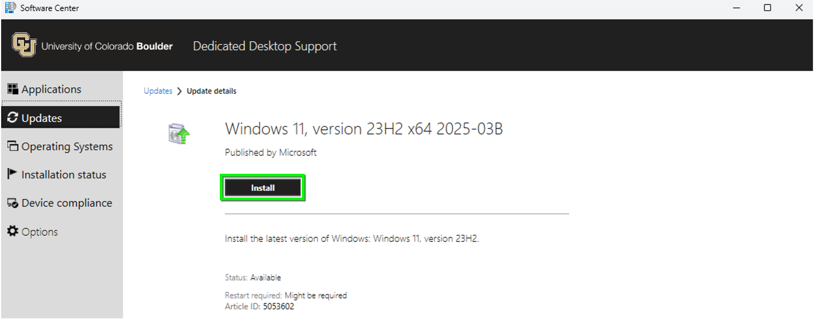Image resolution: width=815 pixels, height=320 pixels.
Task: Click the Installation status flag icon
Action: pyautogui.click(x=12, y=174)
